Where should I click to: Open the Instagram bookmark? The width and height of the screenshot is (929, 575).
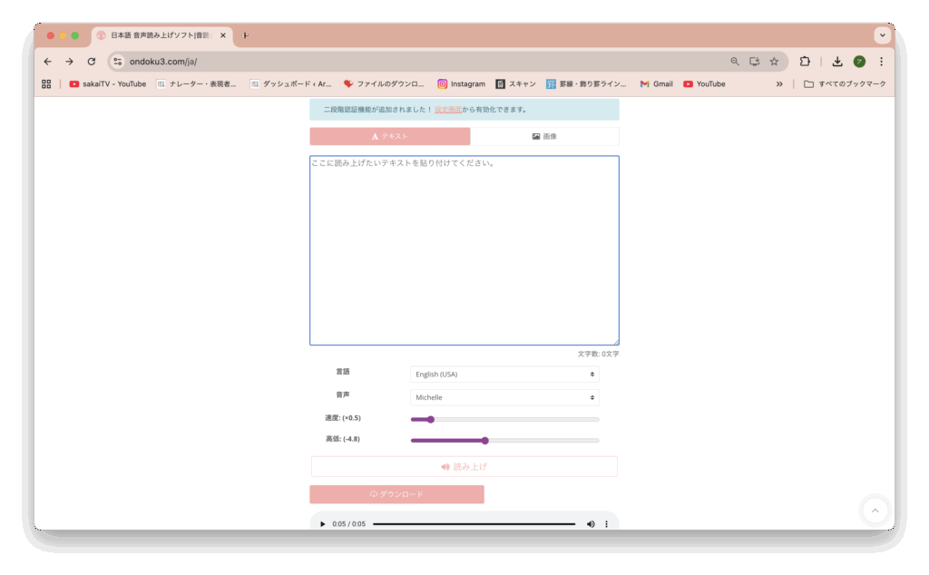[461, 84]
